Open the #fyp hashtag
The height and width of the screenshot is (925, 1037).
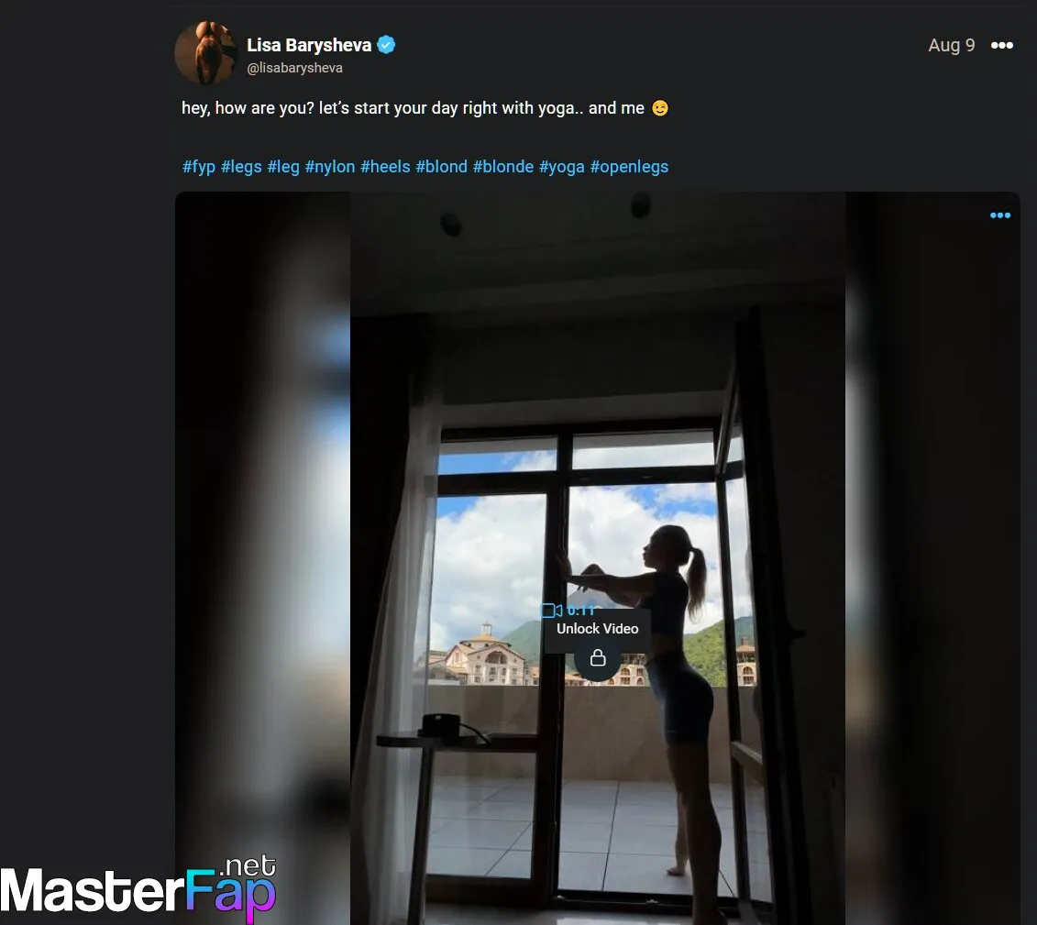(x=199, y=167)
